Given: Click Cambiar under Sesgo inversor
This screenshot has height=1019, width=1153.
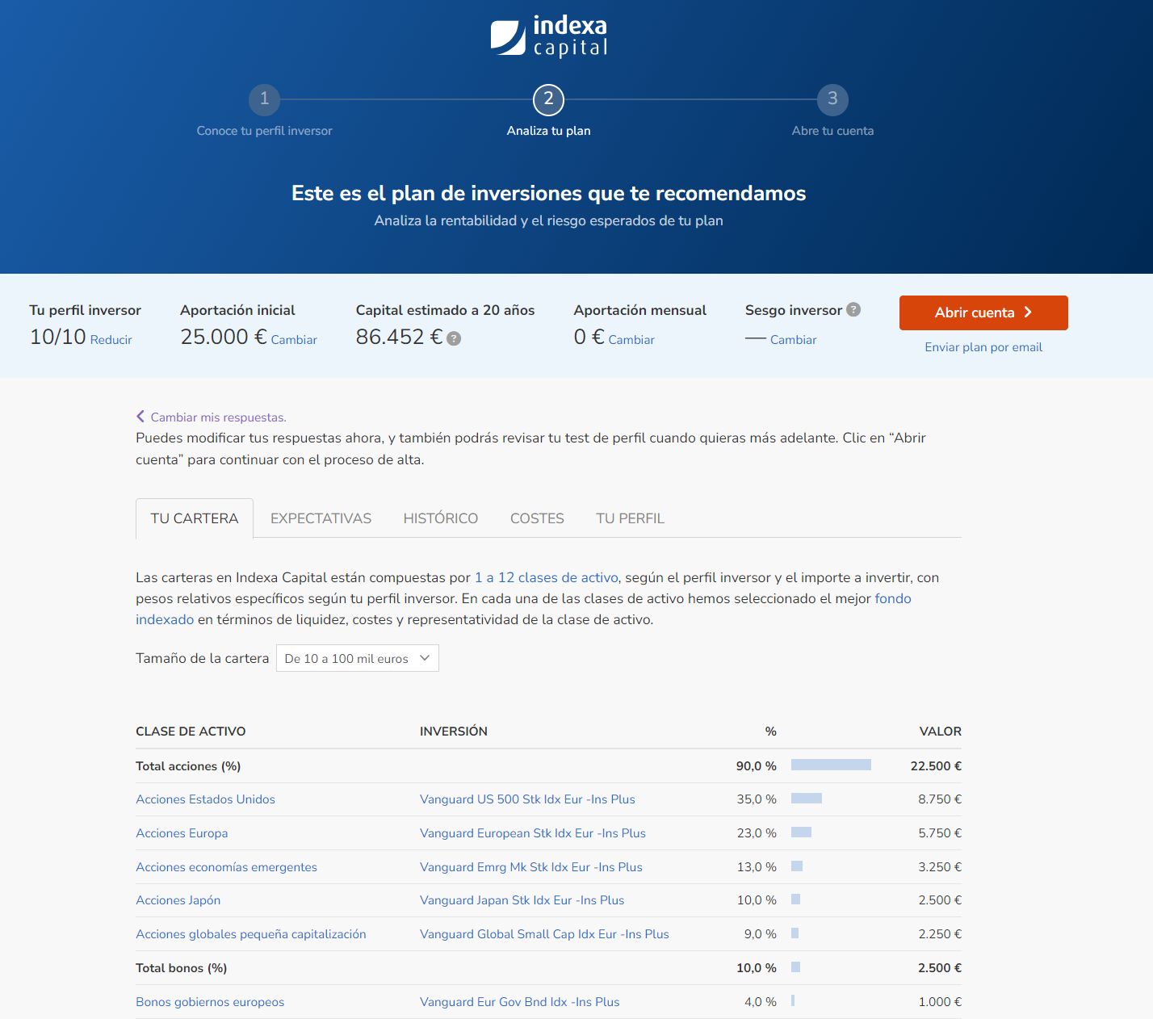Looking at the screenshot, I should tap(793, 340).
